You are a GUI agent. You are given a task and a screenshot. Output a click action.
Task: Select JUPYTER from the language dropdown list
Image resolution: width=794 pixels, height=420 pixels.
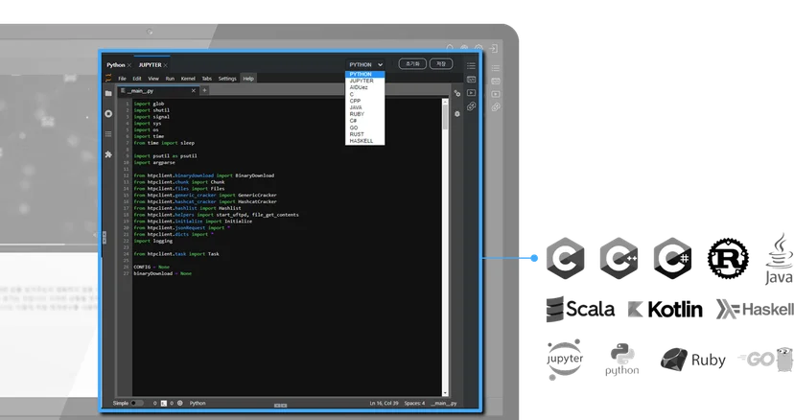(x=364, y=81)
